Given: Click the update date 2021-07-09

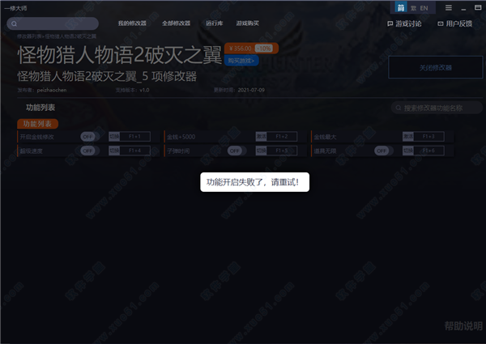Looking at the screenshot, I should pos(251,90).
